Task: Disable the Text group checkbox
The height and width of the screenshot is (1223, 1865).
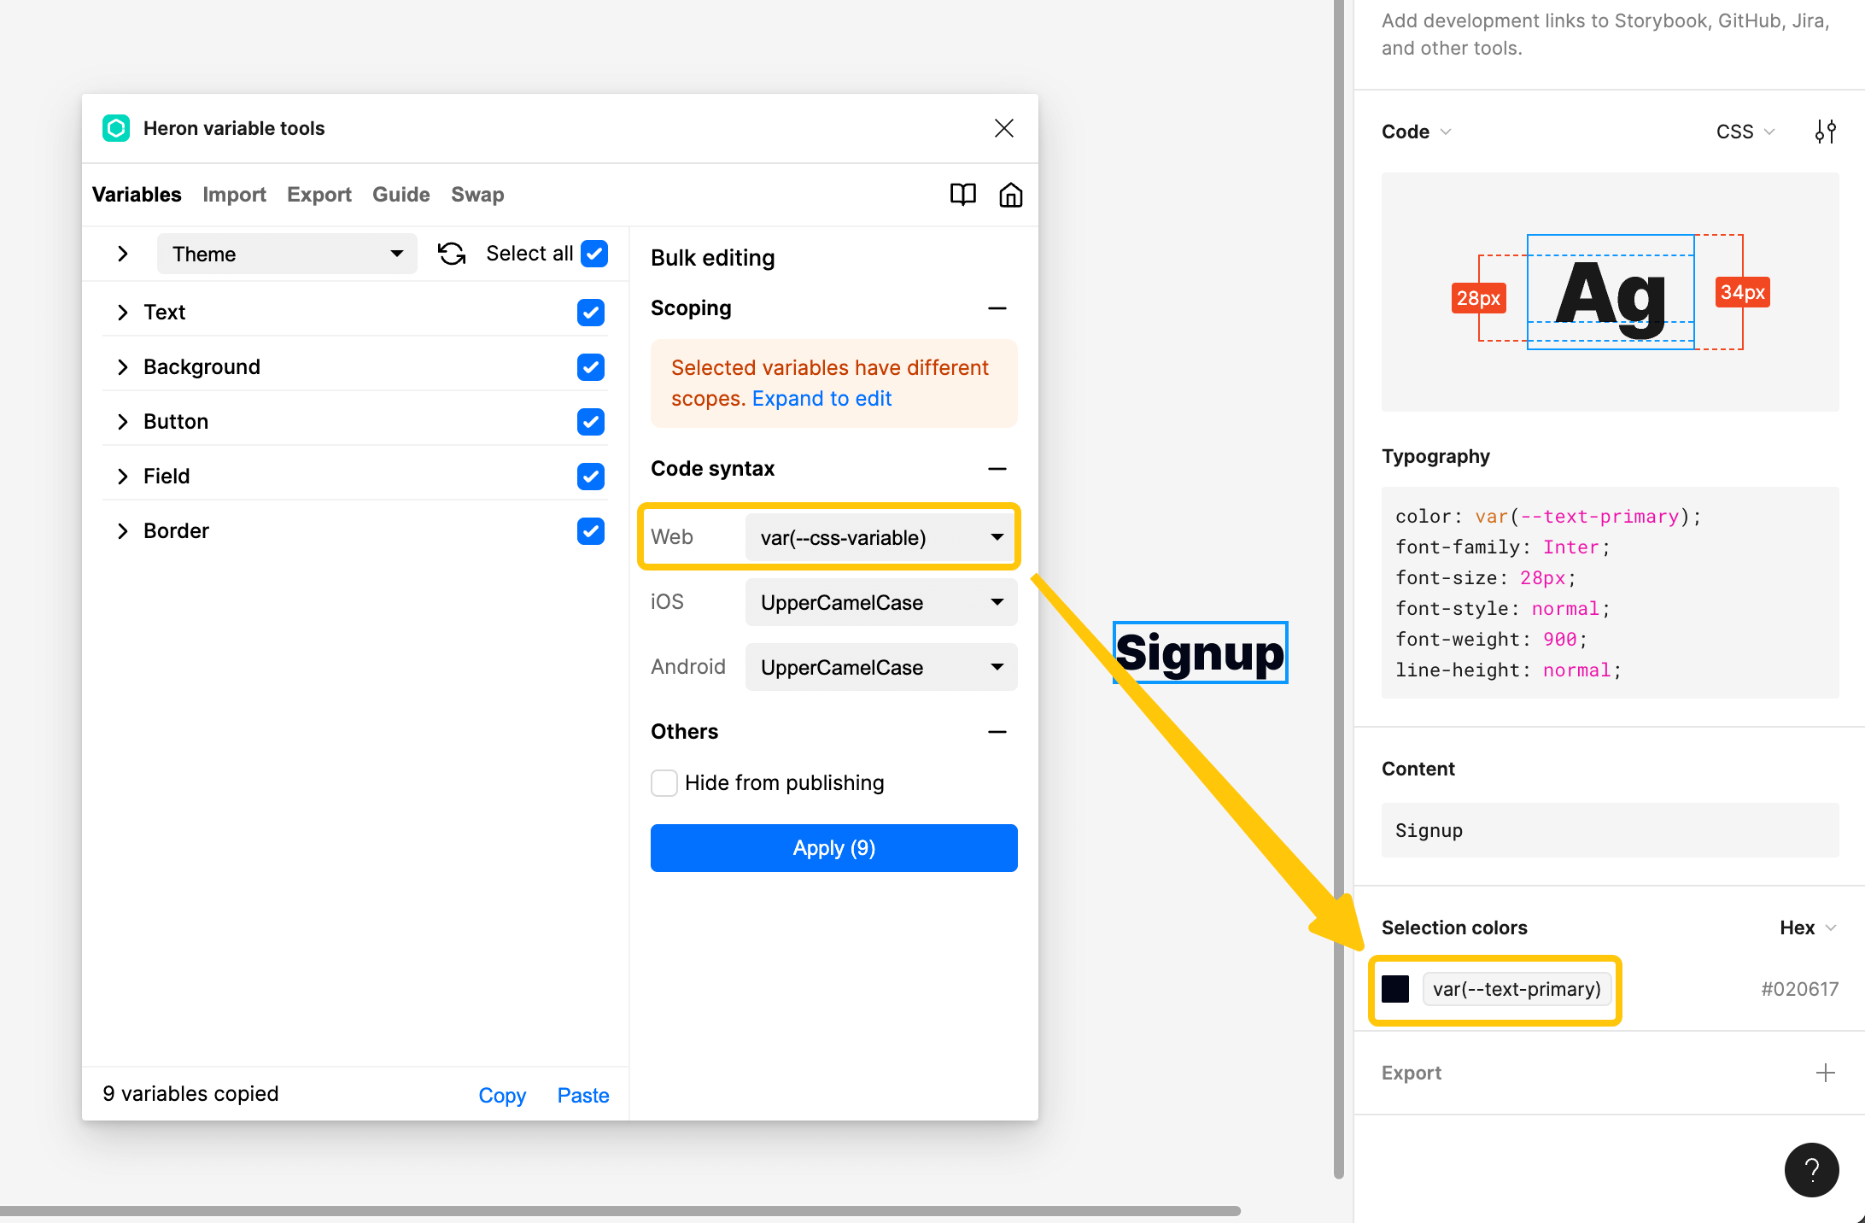Action: 589,313
